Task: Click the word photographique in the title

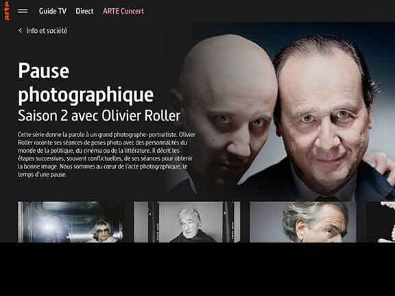Action: (x=86, y=95)
